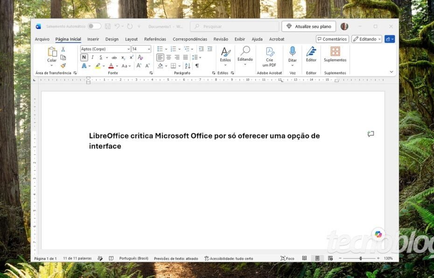The height and width of the screenshot is (278, 434).
Task: Click the Borders icon
Action: click(173, 66)
